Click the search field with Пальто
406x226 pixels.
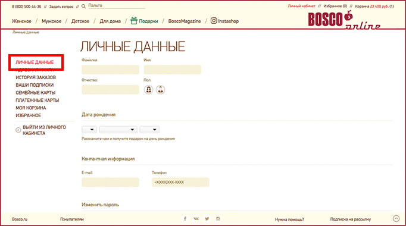[x=117, y=6]
